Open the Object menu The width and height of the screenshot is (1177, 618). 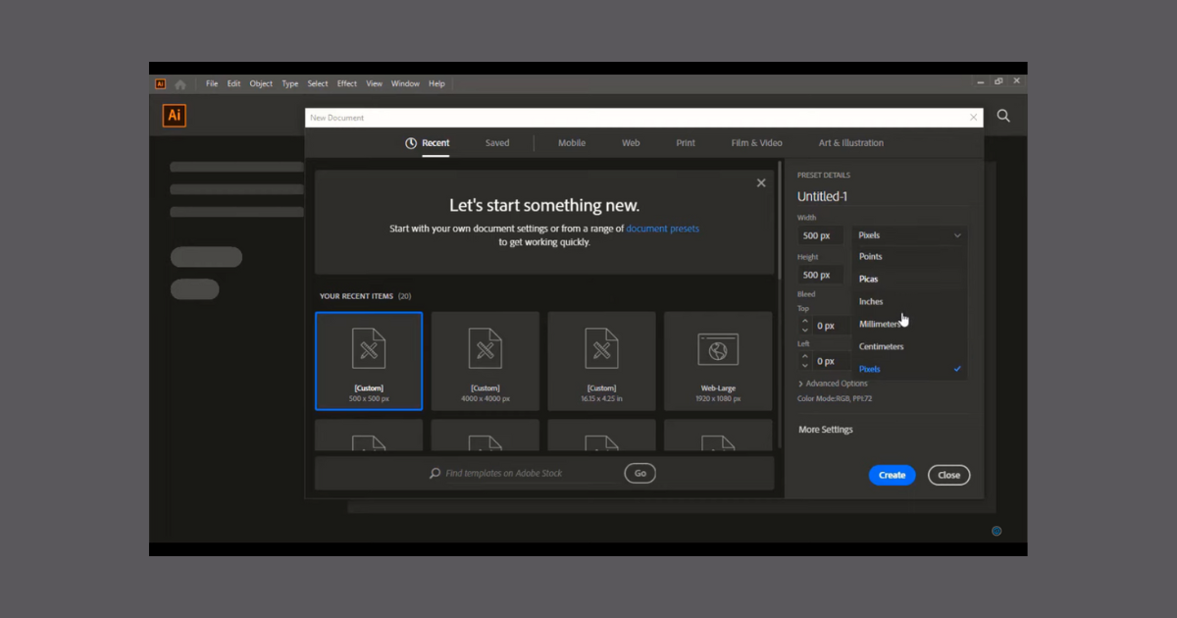[261, 84]
